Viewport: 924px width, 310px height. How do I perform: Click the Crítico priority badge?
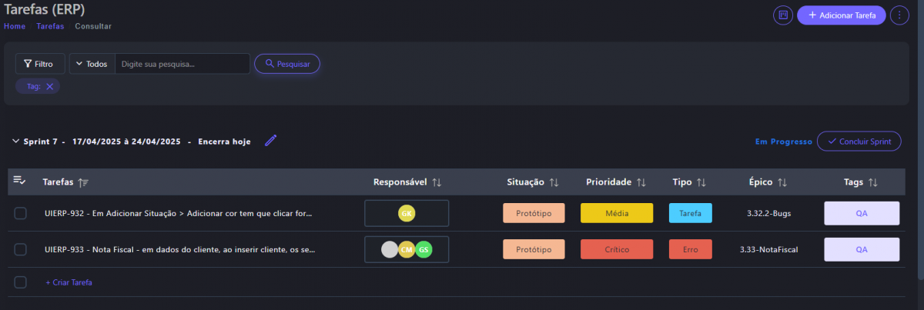click(617, 249)
